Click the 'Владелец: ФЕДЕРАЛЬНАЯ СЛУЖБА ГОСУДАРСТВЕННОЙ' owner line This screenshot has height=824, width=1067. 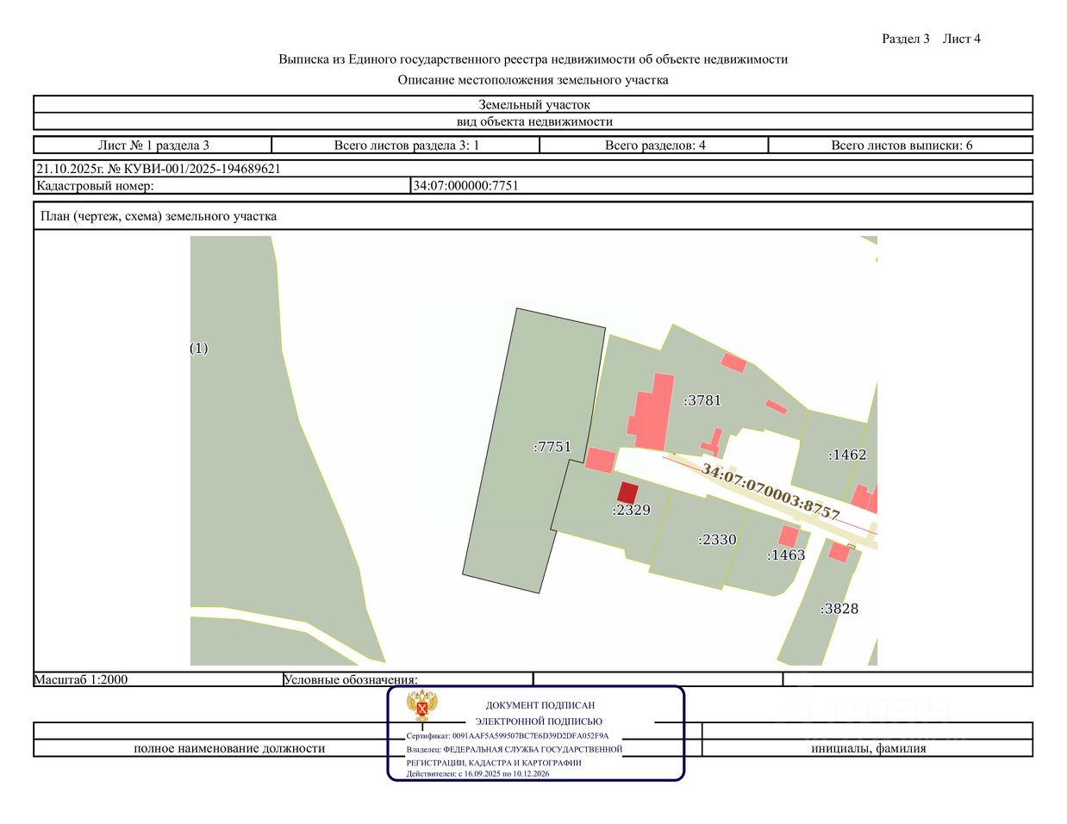pyautogui.click(x=515, y=749)
